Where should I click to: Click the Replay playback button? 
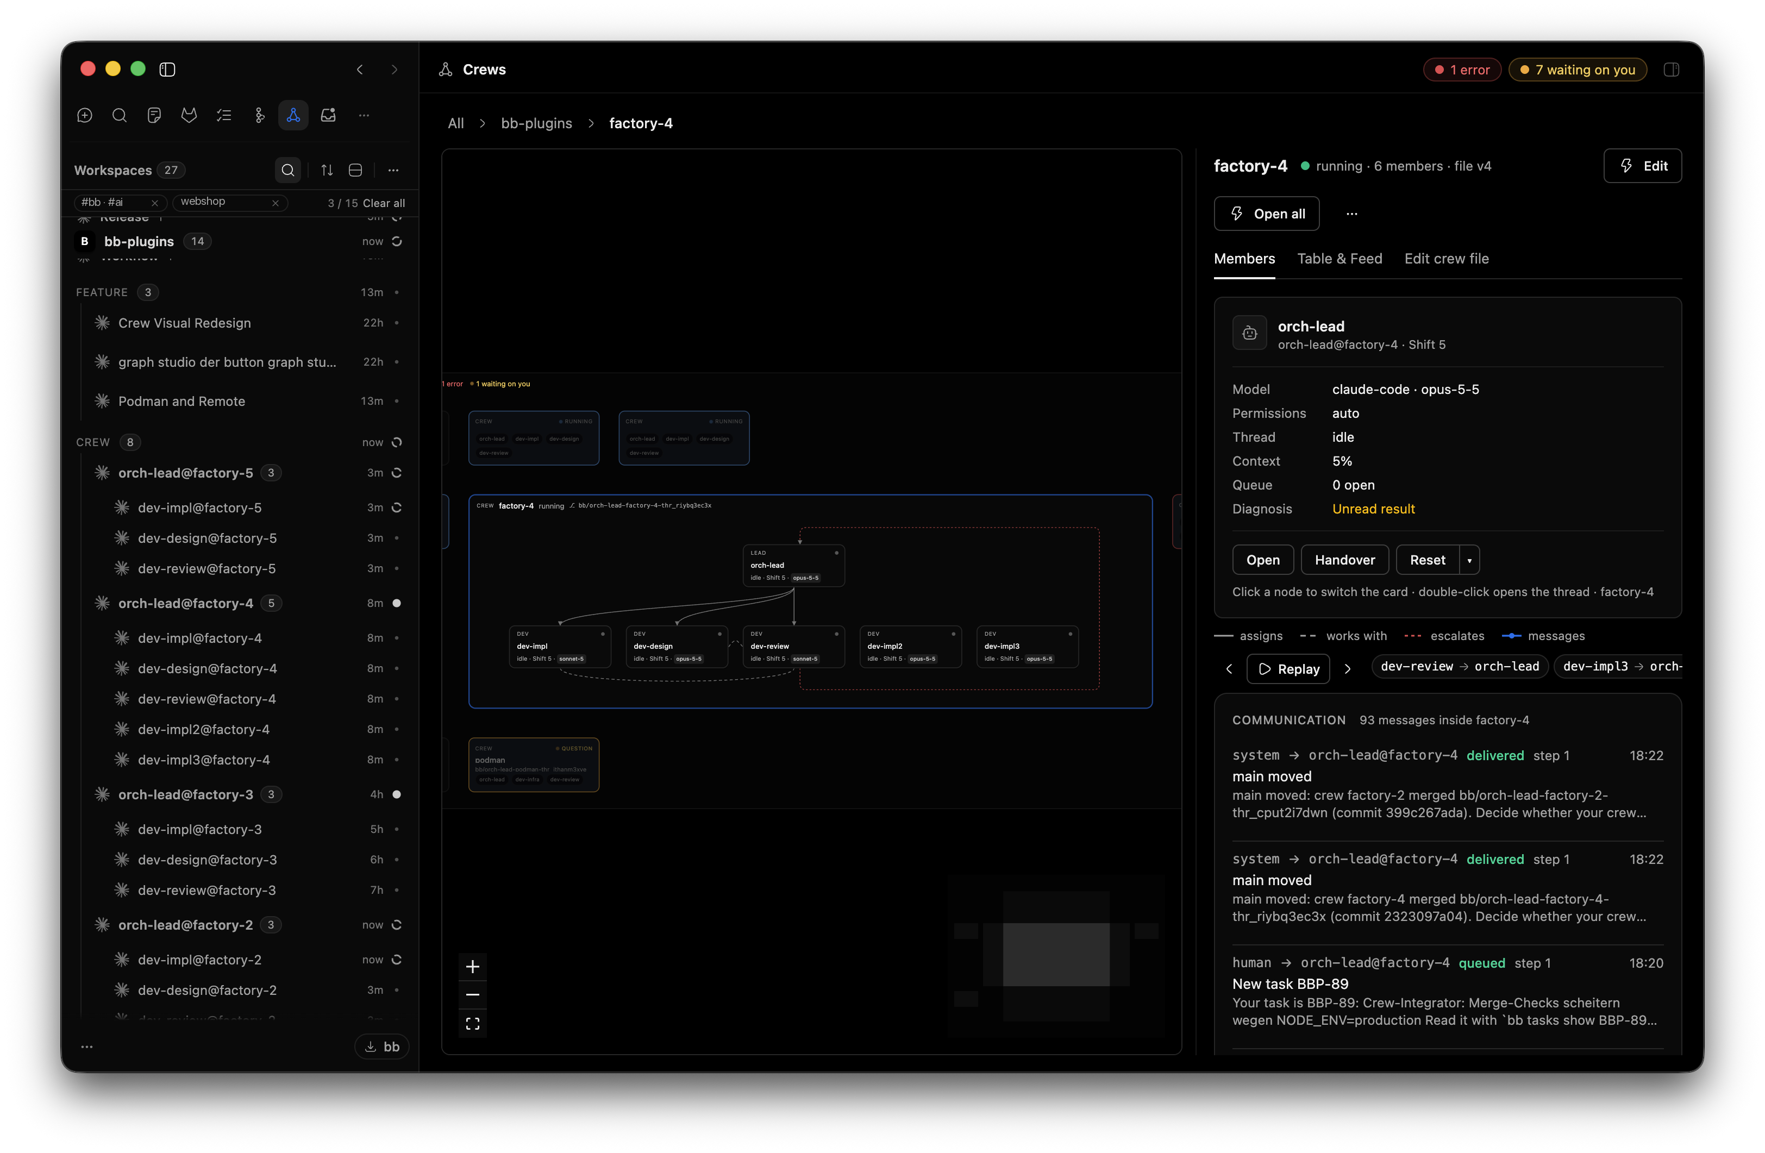pyautogui.click(x=1288, y=669)
